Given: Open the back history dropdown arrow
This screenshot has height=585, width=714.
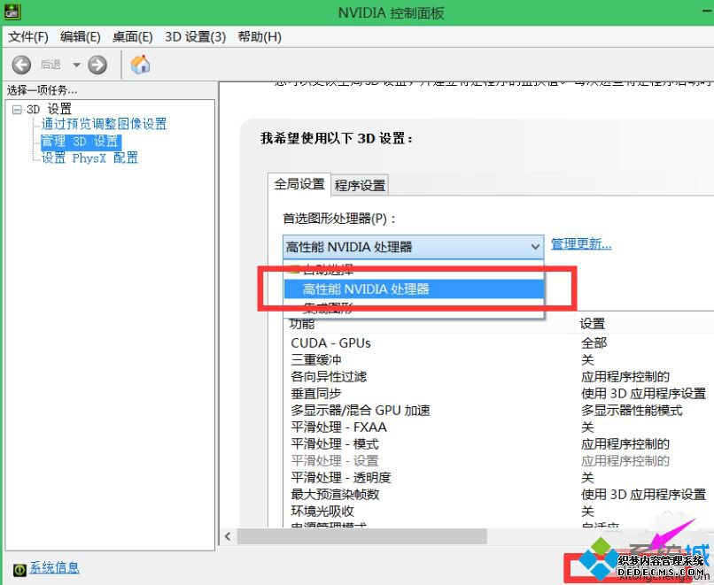Looking at the screenshot, I should (x=76, y=65).
